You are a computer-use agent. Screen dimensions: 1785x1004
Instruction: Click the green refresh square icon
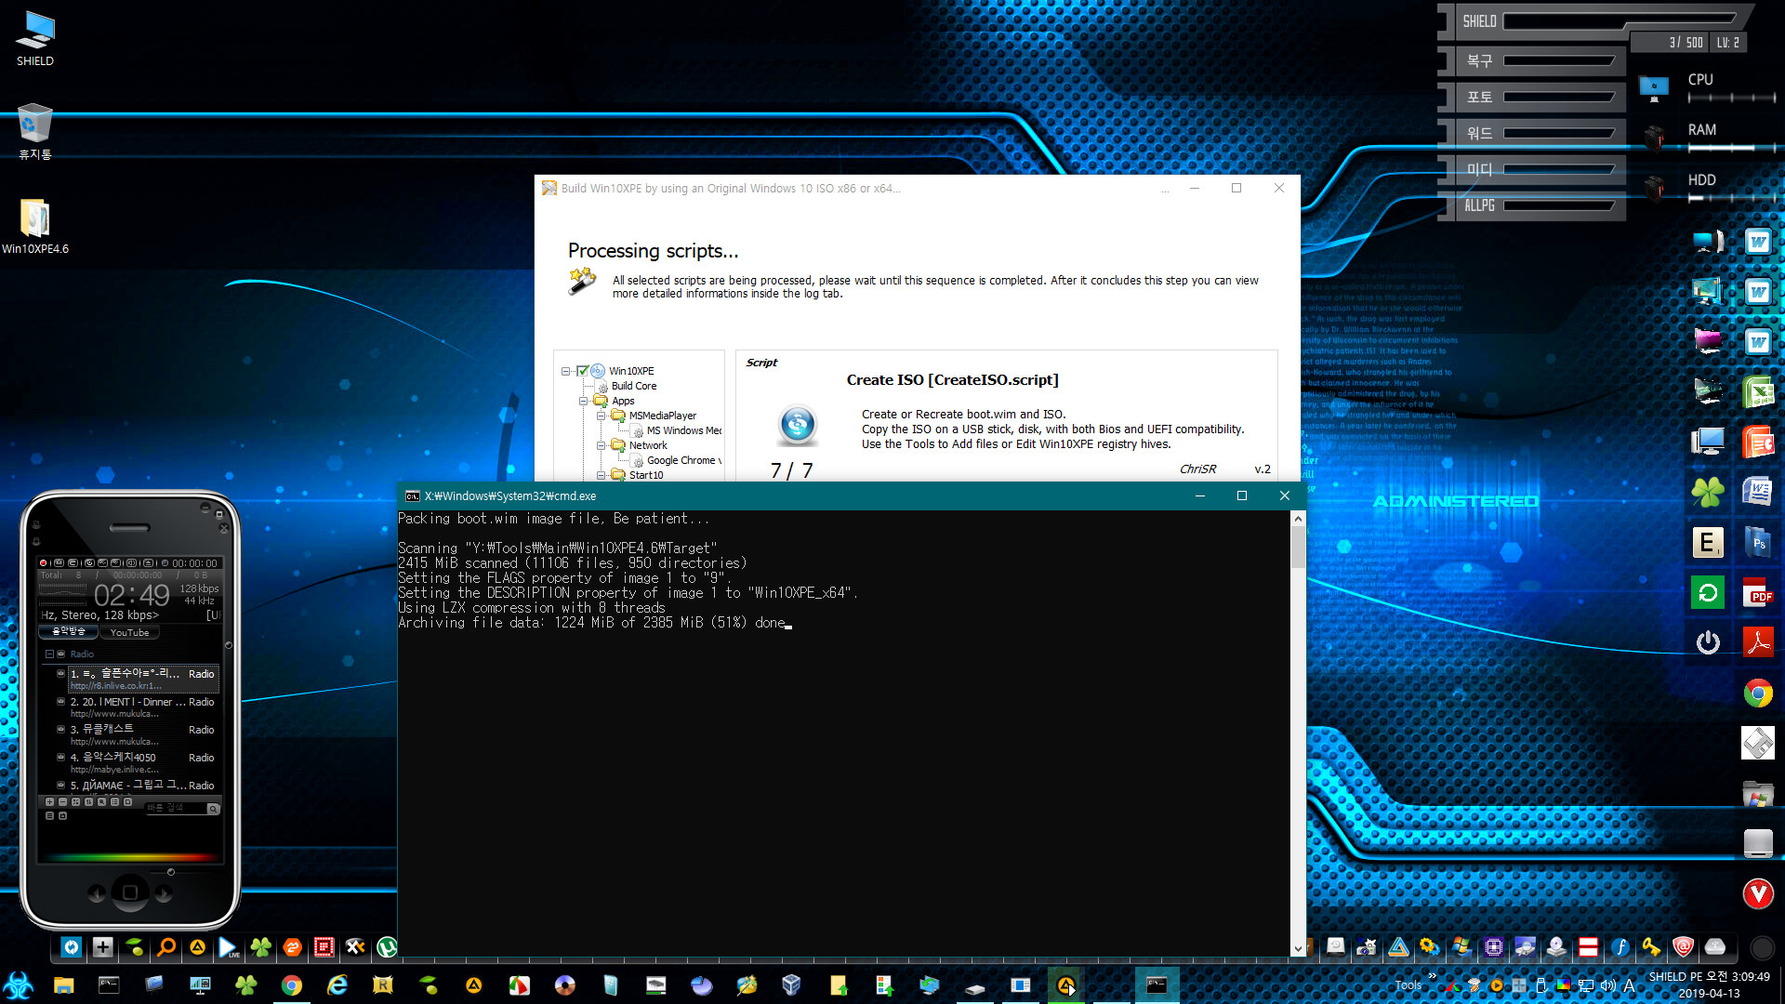[1707, 593]
